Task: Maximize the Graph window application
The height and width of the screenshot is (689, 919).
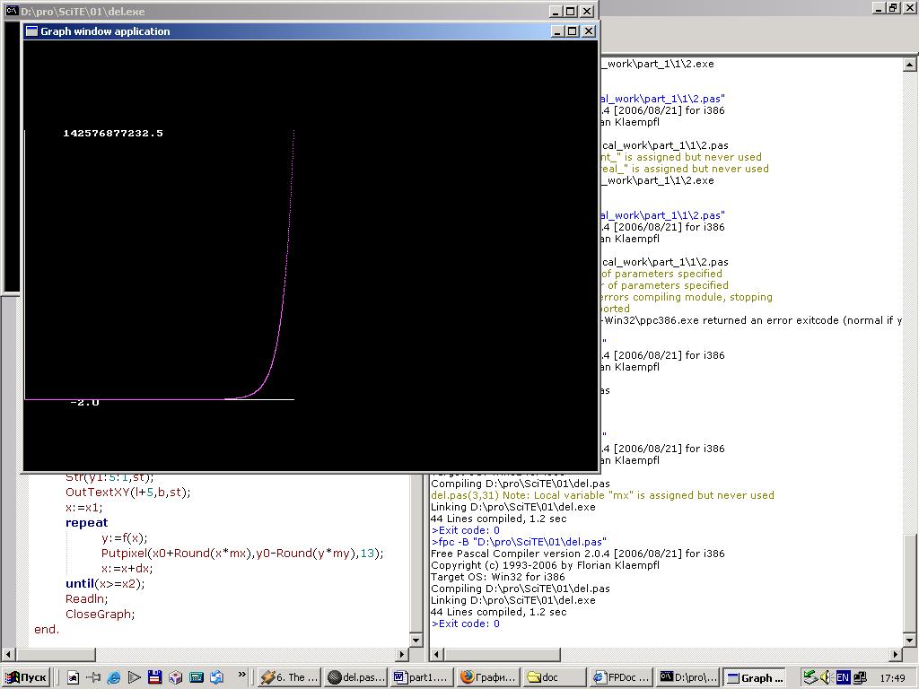Action: pos(573,31)
